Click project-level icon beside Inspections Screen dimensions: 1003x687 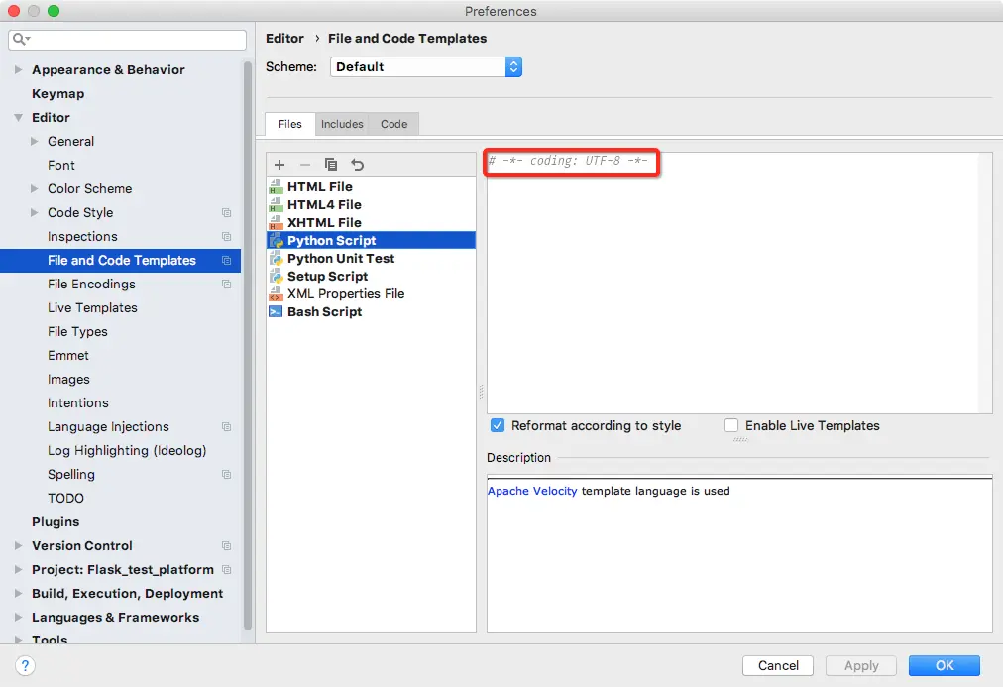pyautogui.click(x=226, y=236)
